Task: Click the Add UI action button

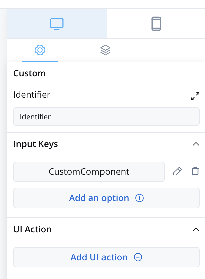Action: click(x=107, y=257)
